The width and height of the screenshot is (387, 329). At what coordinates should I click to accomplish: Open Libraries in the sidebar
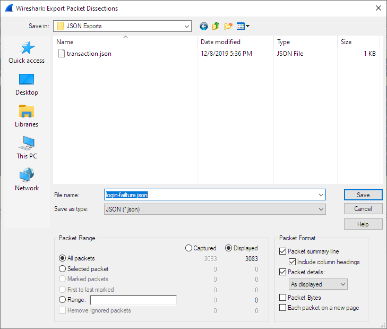[x=27, y=116]
